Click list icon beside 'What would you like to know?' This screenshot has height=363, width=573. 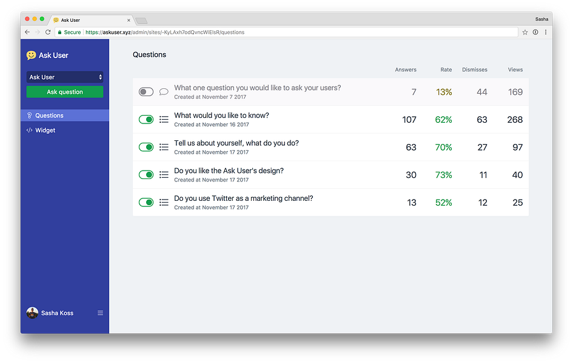(164, 120)
